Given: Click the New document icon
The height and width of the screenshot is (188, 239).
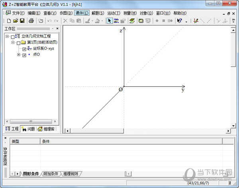Looking at the screenshot, I should pos(9,21).
